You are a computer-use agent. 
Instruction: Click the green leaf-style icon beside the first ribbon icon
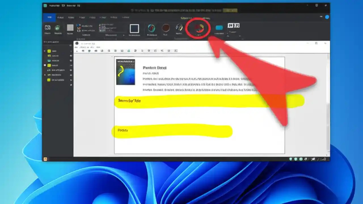click(58, 28)
